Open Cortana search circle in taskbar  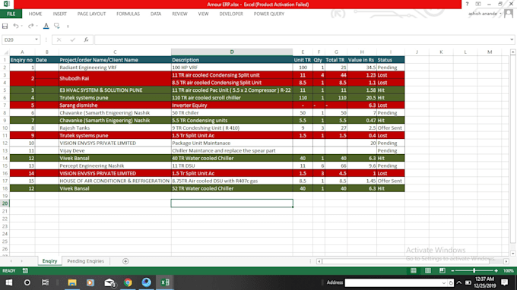tap(27, 282)
